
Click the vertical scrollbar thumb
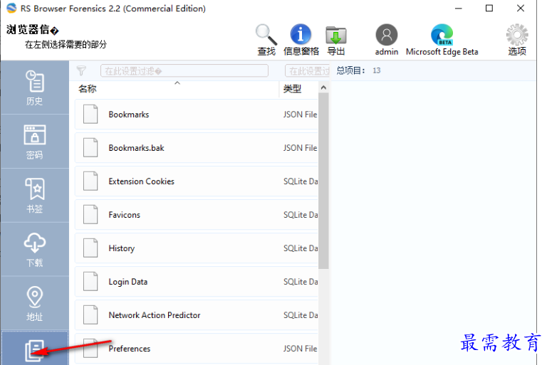[x=323, y=181]
